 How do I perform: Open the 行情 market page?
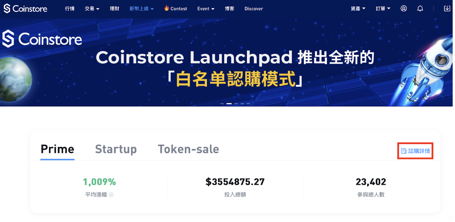pyautogui.click(x=70, y=9)
